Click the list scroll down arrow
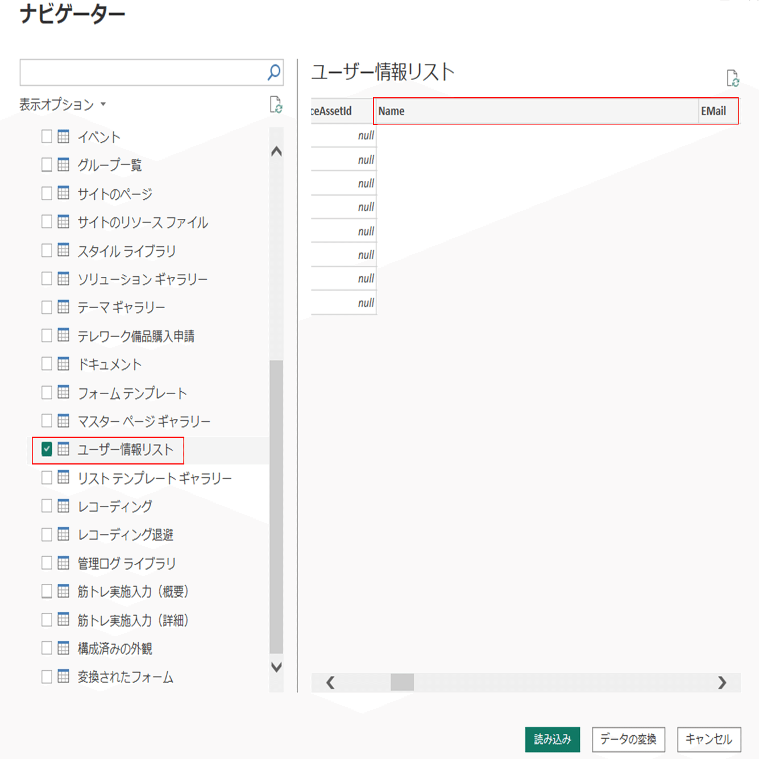Image resolution: width=759 pixels, height=759 pixels. pyautogui.click(x=276, y=667)
